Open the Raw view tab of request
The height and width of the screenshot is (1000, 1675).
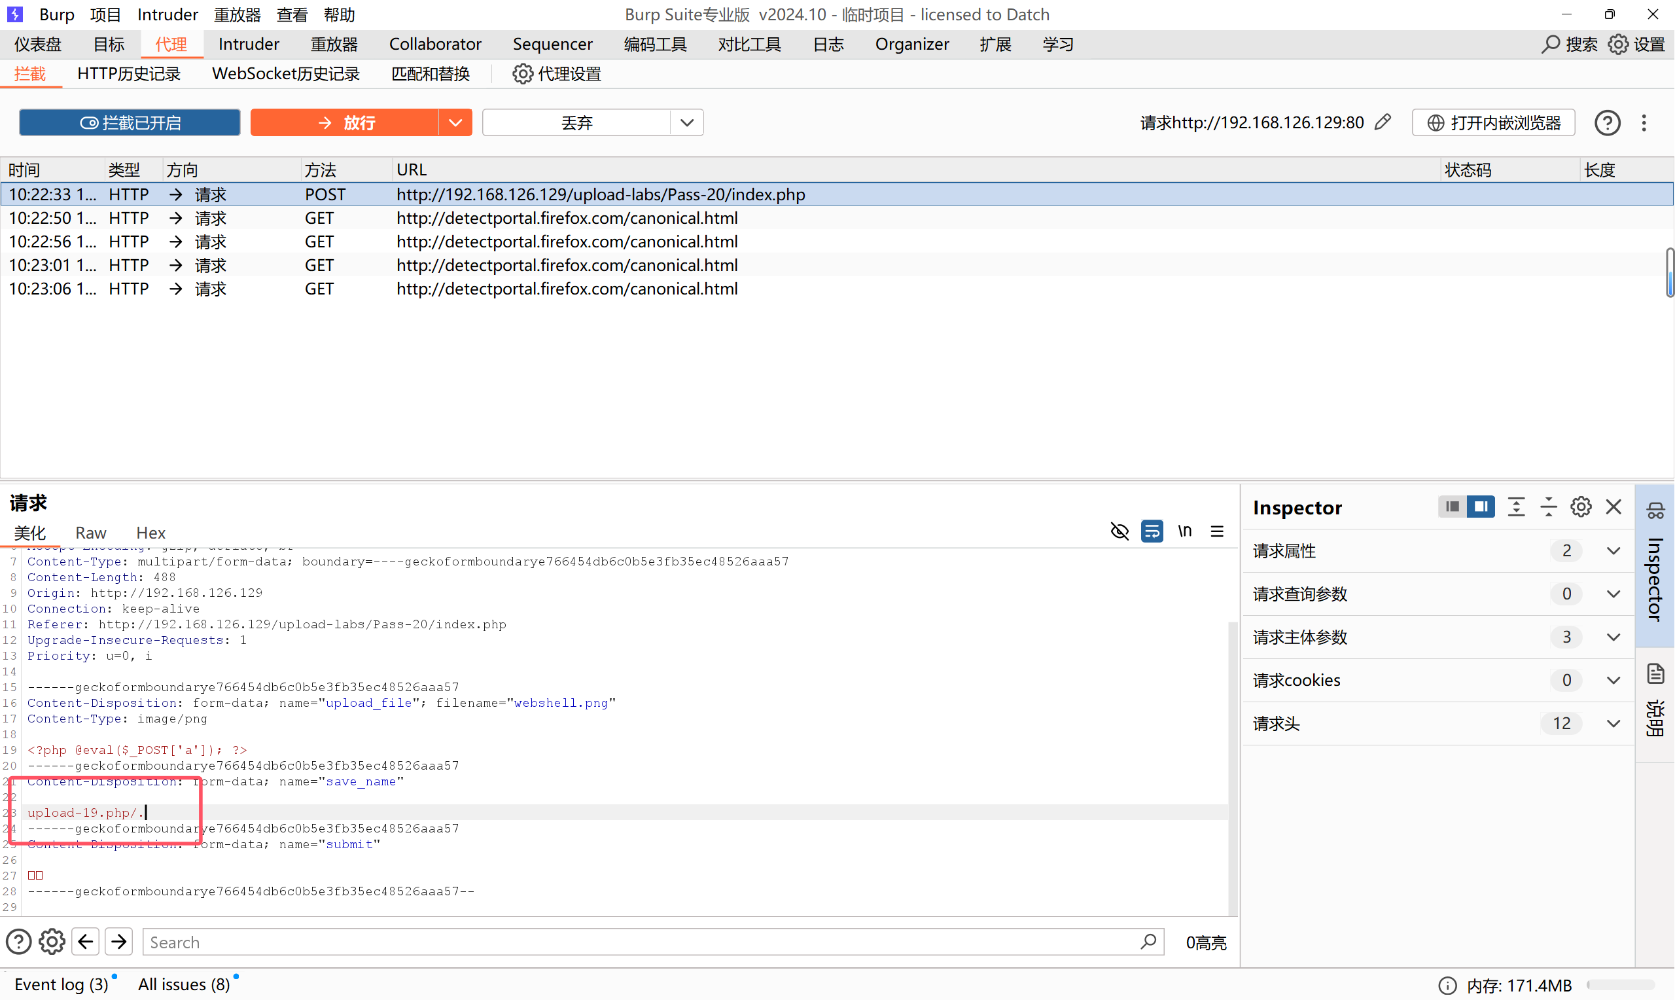pos(91,533)
